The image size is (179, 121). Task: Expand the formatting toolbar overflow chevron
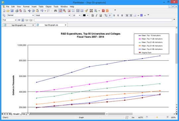click(x=148, y=15)
